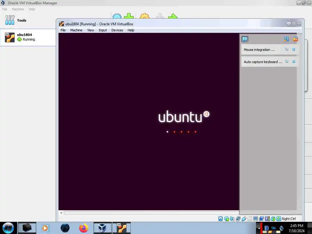The width and height of the screenshot is (312, 234).
Task: Click the notification list ordering icon
Action: [x=286, y=39]
